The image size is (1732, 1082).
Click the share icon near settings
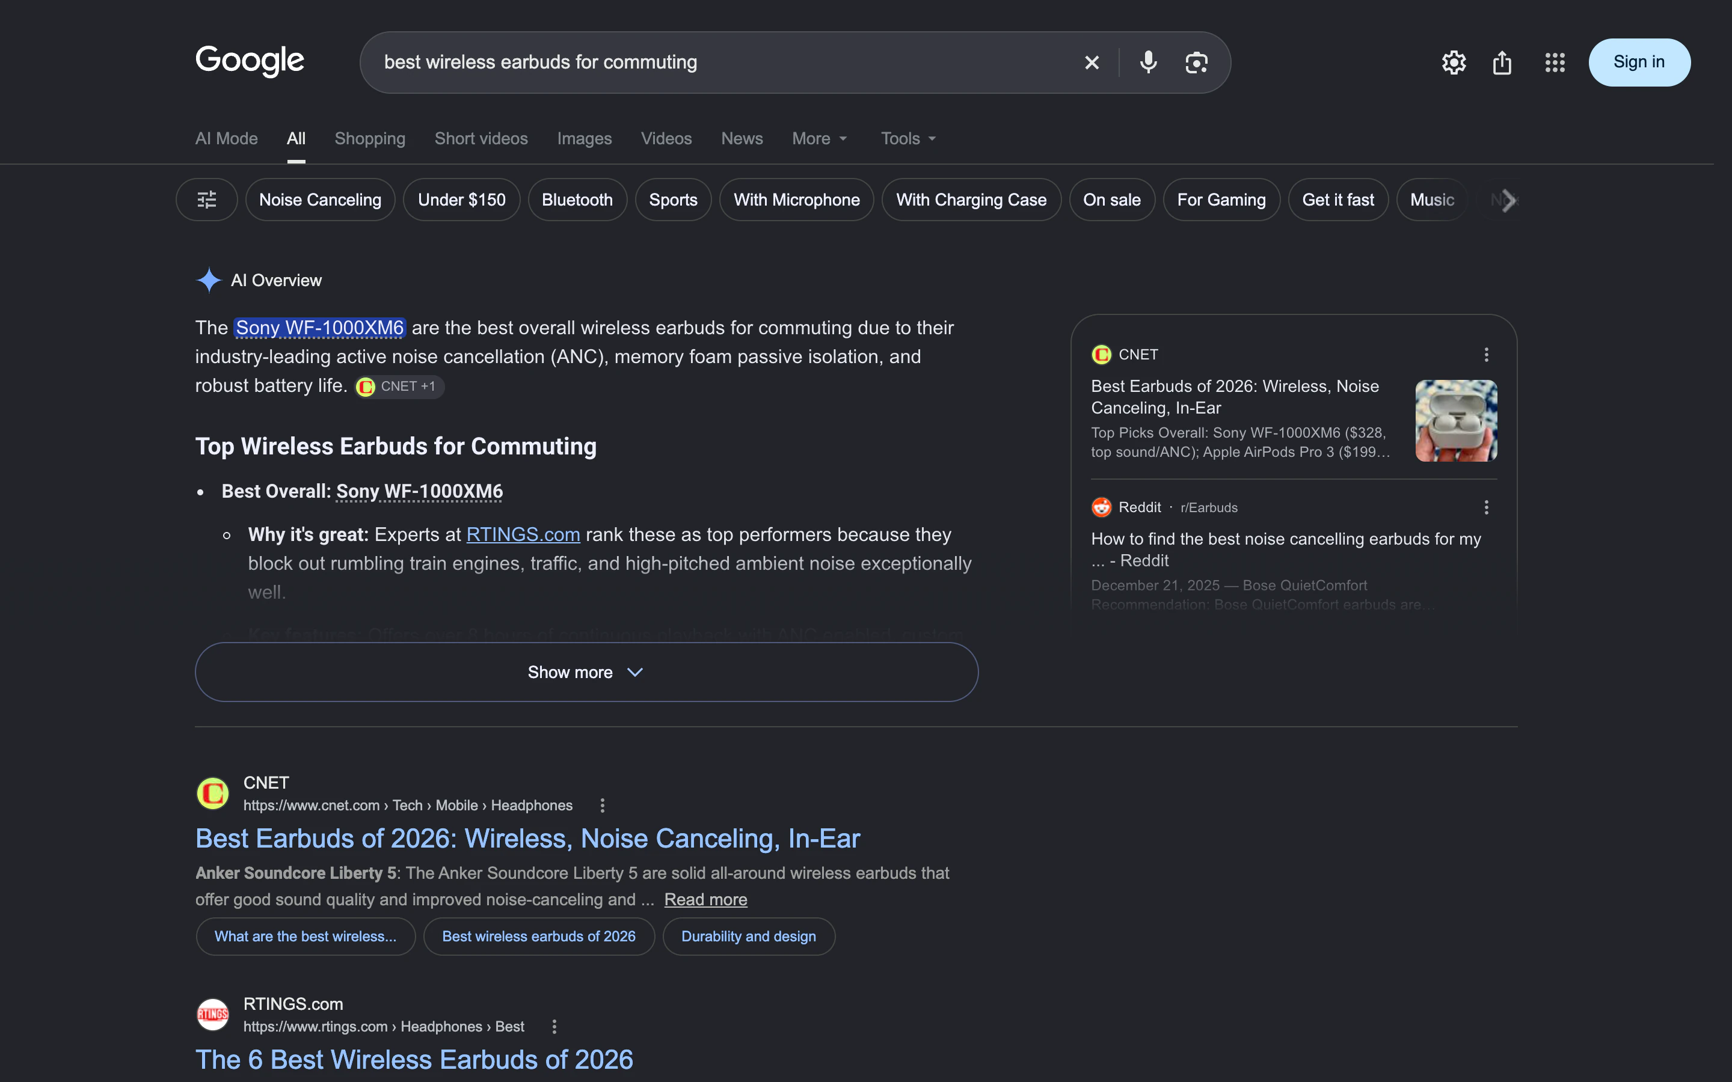[x=1502, y=63]
